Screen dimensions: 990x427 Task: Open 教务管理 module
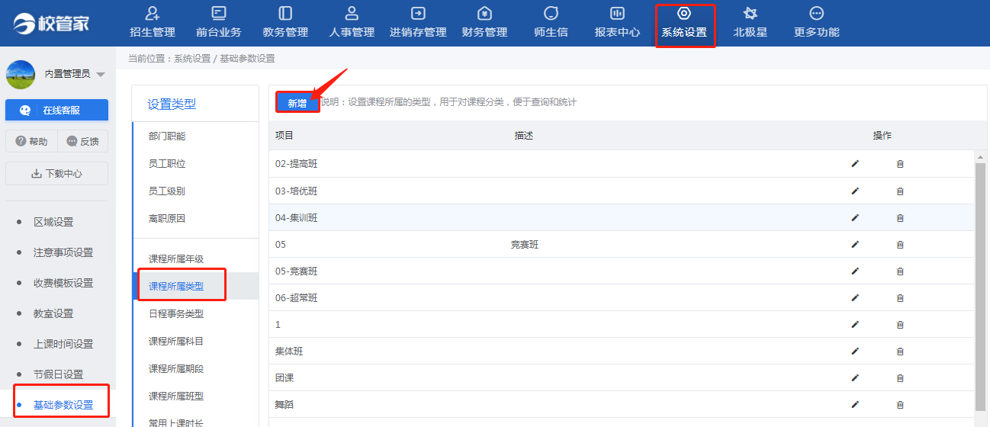[x=285, y=22]
